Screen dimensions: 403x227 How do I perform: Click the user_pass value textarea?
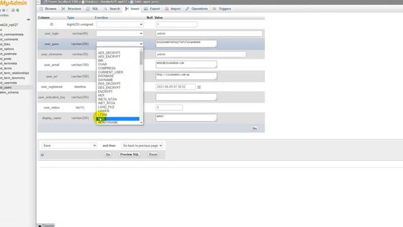pos(186,44)
